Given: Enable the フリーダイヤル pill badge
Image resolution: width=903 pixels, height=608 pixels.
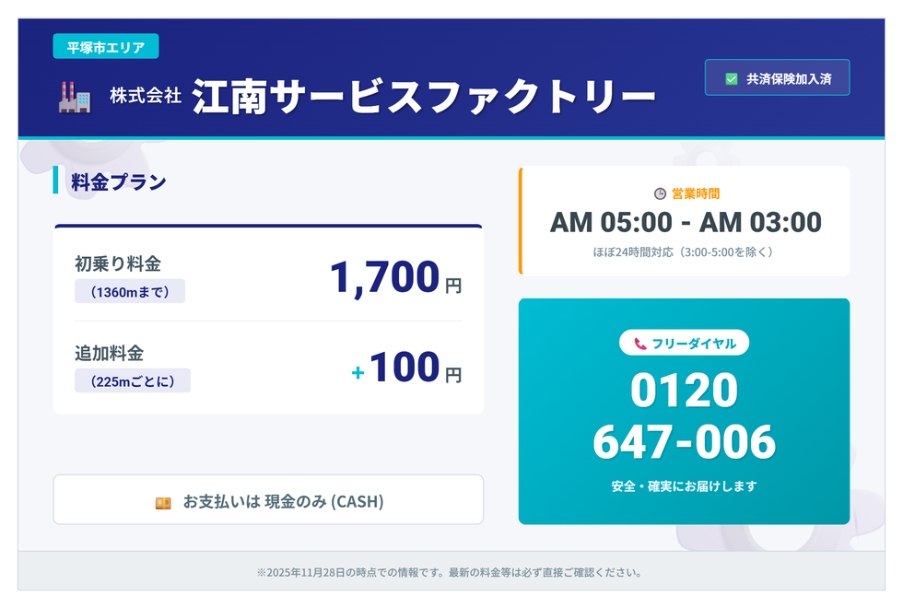Looking at the screenshot, I should point(684,343).
